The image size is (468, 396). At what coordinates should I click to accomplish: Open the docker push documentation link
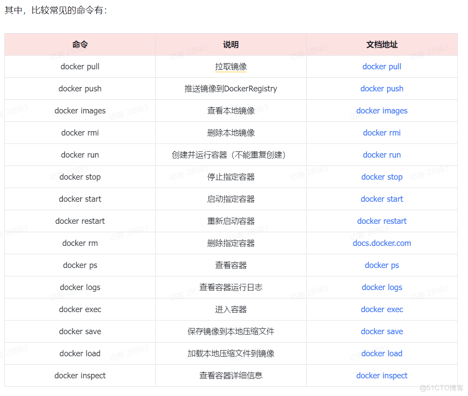pyautogui.click(x=382, y=88)
